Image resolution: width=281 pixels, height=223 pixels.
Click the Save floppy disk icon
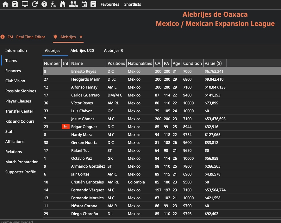tap(15, 4)
